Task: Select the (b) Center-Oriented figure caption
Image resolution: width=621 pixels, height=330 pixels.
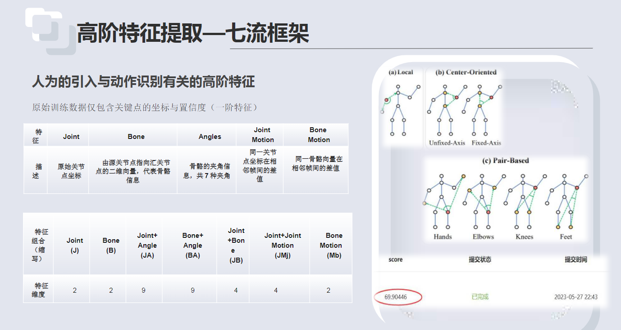Action: [x=466, y=72]
